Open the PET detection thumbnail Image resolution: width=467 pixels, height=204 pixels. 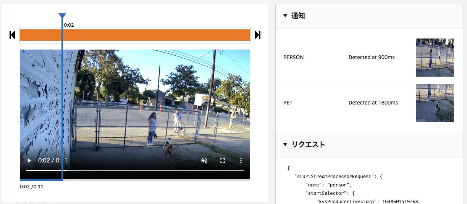point(435,103)
